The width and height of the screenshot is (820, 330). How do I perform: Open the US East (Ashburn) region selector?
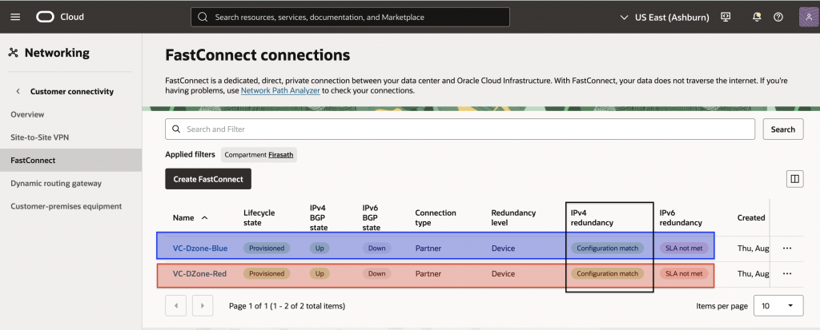tap(664, 18)
